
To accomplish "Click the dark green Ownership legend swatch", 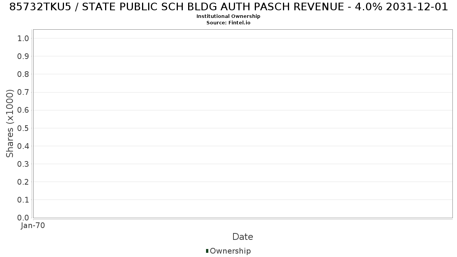I will (x=207, y=251).
